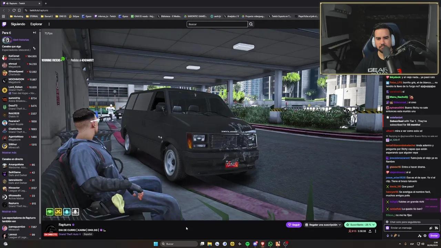Open Windows Start menu
Viewport: 441px width, 248px height.
(x=156, y=244)
